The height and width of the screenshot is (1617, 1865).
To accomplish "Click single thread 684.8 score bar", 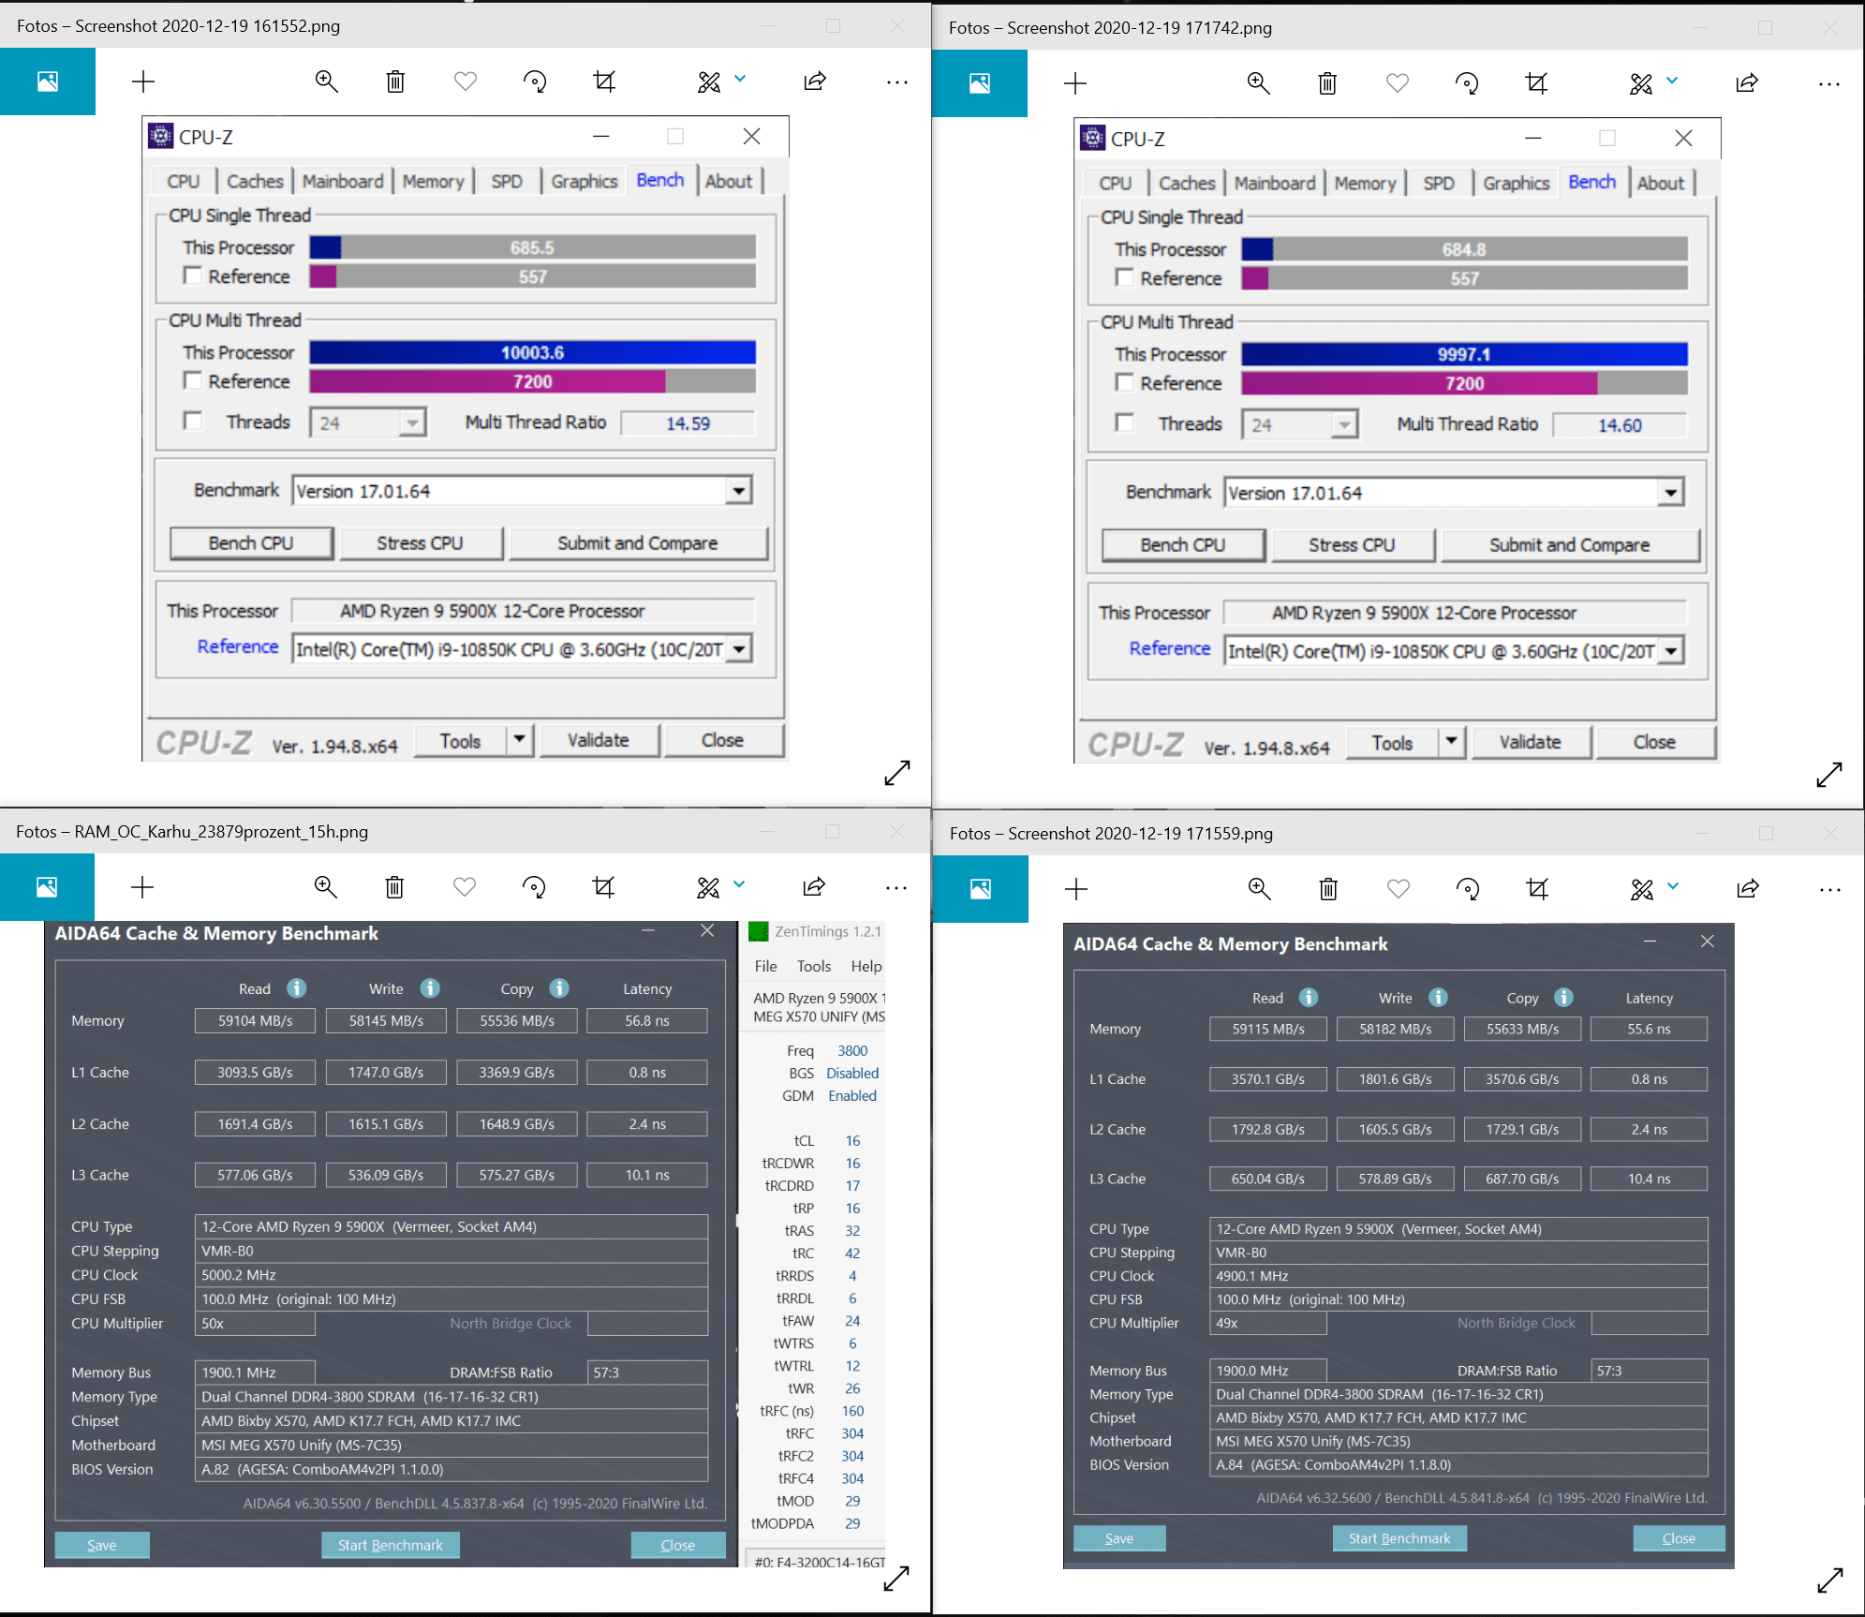I will point(1464,249).
